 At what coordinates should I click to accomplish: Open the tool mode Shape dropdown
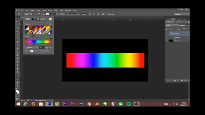[28, 14]
